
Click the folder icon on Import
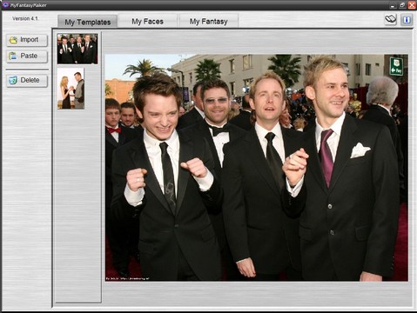(x=13, y=40)
